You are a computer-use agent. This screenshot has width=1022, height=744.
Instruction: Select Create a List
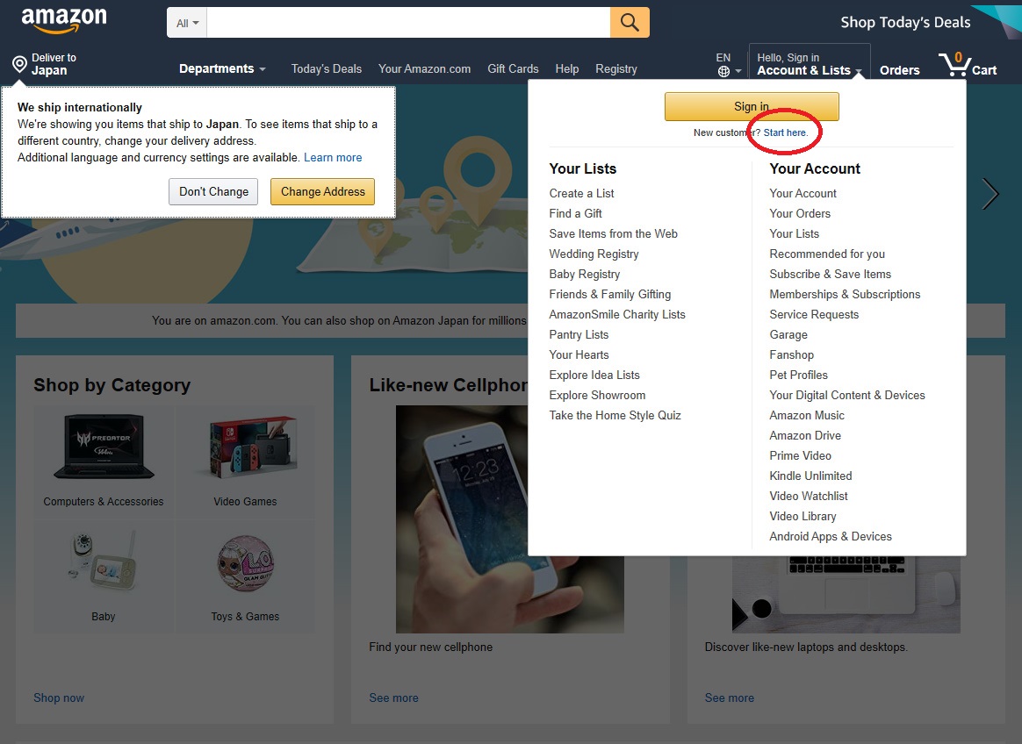coord(581,194)
